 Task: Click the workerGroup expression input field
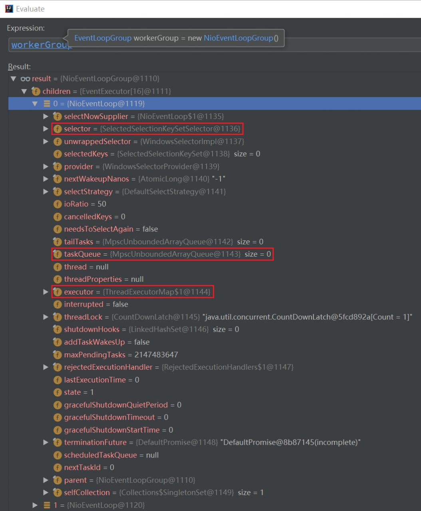click(214, 45)
